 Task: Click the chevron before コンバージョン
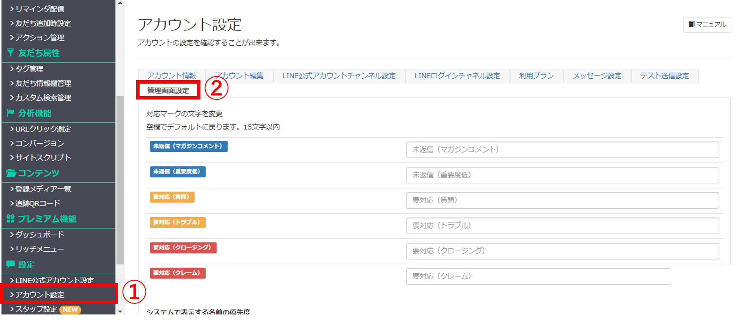pyautogui.click(x=12, y=143)
